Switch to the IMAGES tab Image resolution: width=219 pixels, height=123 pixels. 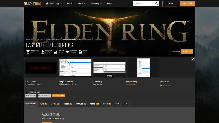[x=55, y=104]
